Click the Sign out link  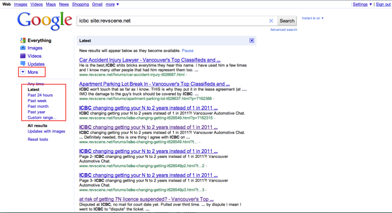click(x=383, y=4)
